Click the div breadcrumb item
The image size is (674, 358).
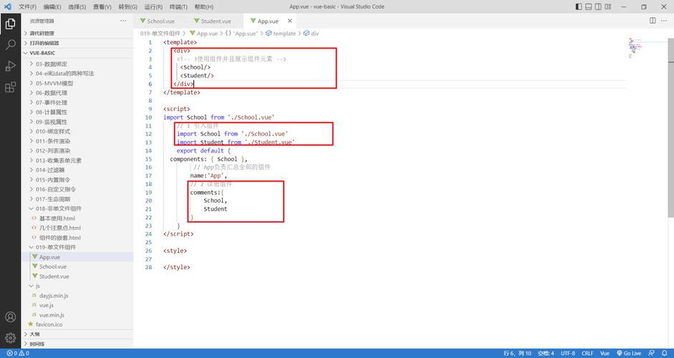click(x=311, y=33)
